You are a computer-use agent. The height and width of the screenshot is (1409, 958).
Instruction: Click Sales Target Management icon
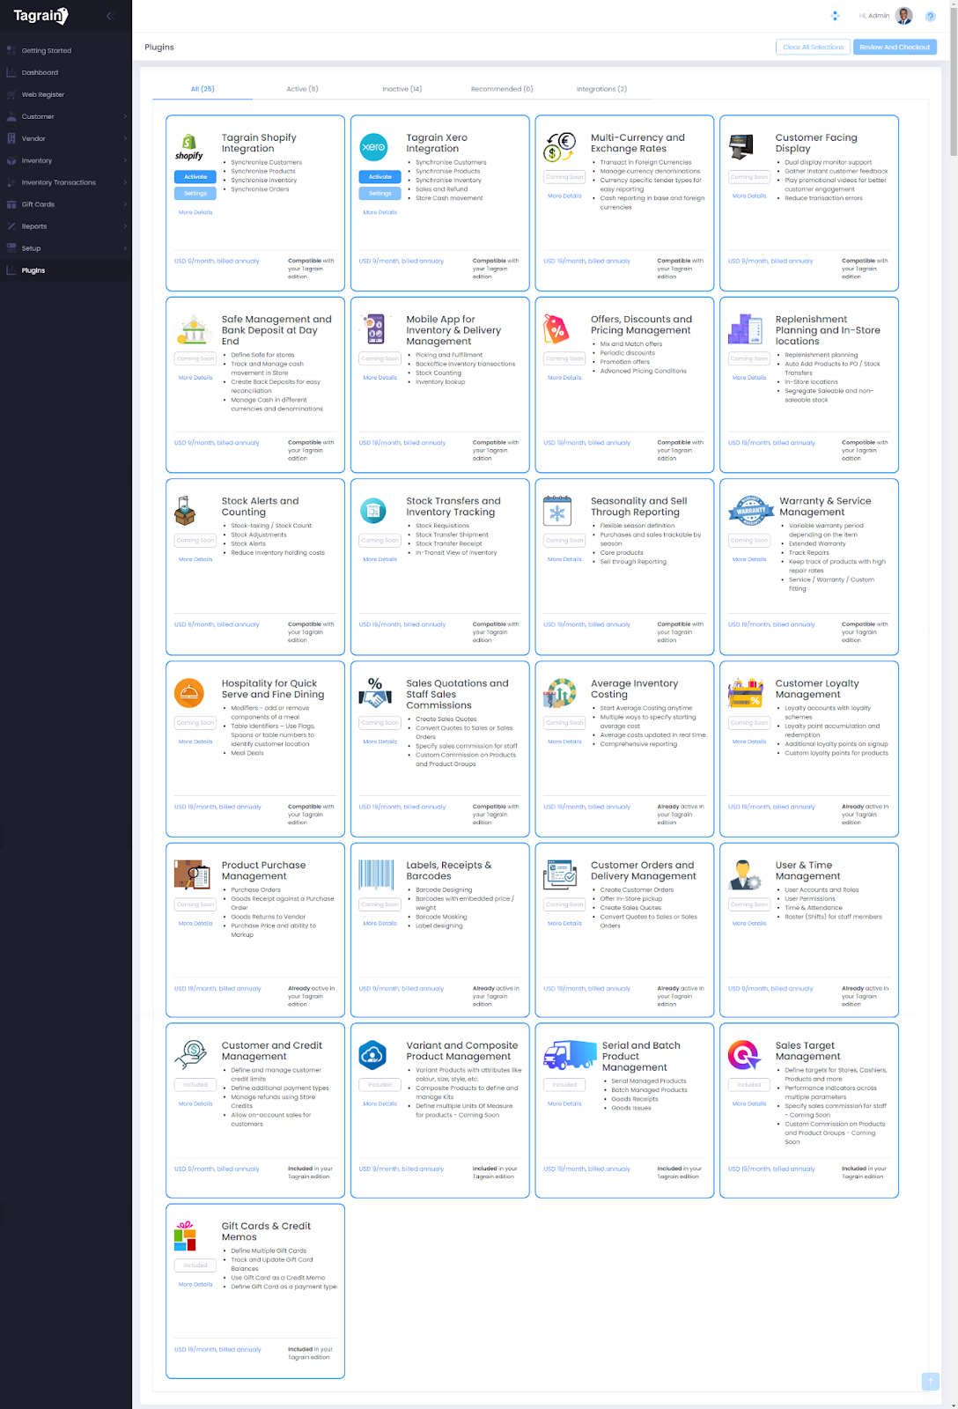point(745,1055)
